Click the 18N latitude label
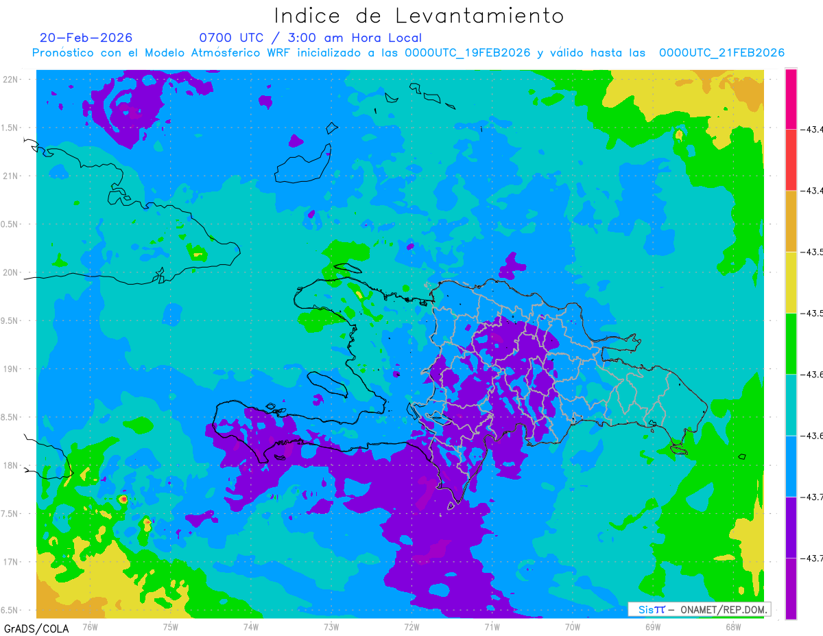This screenshot has width=823, height=636. click(10, 465)
